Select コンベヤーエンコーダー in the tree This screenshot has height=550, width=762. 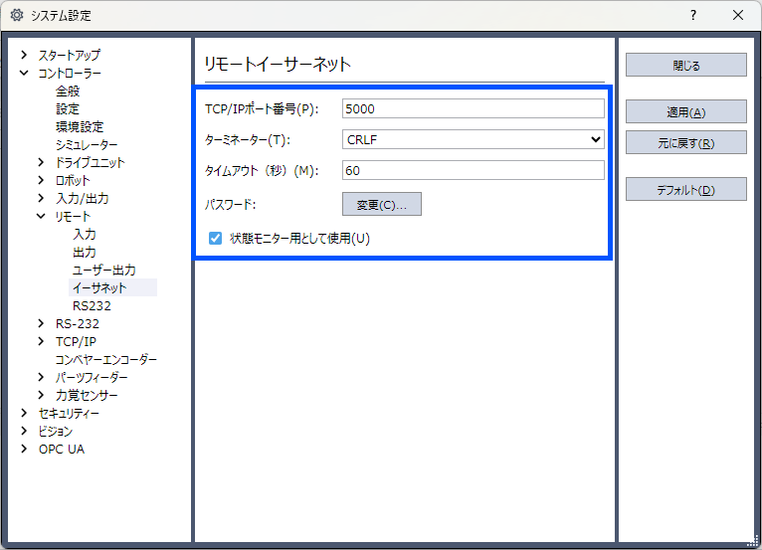[x=105, y=360]
